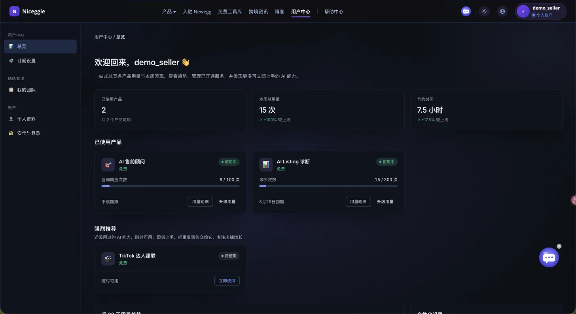Click the AI Listing 诊断 product icon

click(266, 165)
